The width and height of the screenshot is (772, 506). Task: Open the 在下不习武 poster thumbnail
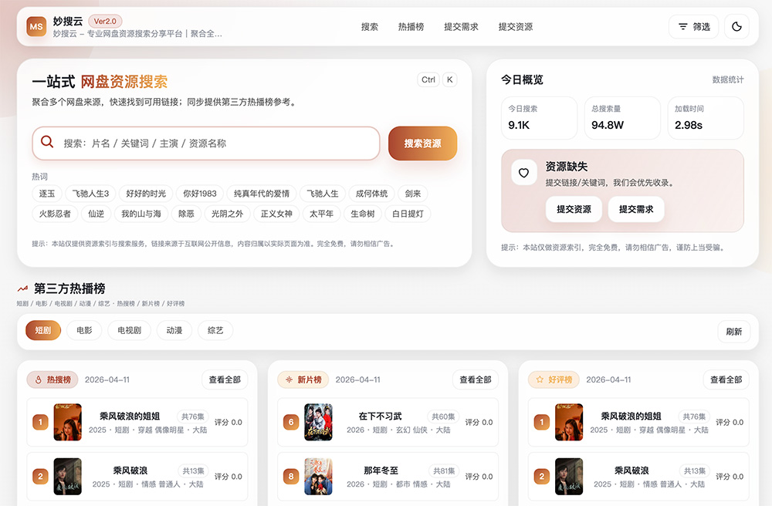[x=318, y=422]
